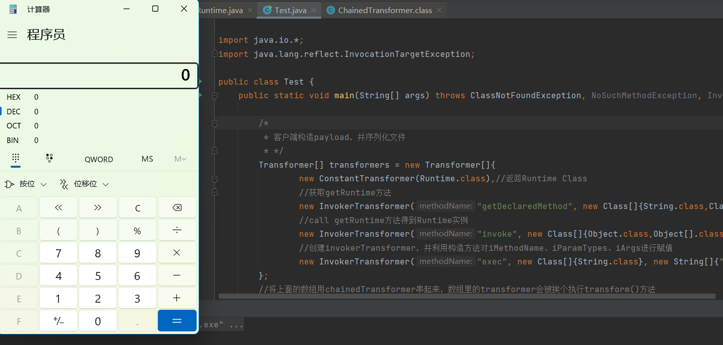Close the ChainedTransformer.class editor tab
The image size is (723, 345).
point(440,10)
